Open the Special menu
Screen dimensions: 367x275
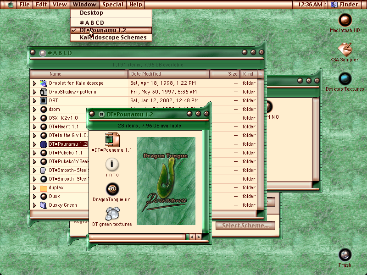point(112,5)
